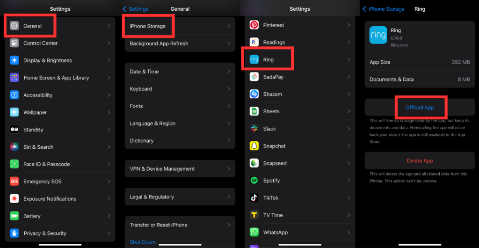Tap the Battery icon
Screen dimensions: 479x248
(x=15, y=216)
